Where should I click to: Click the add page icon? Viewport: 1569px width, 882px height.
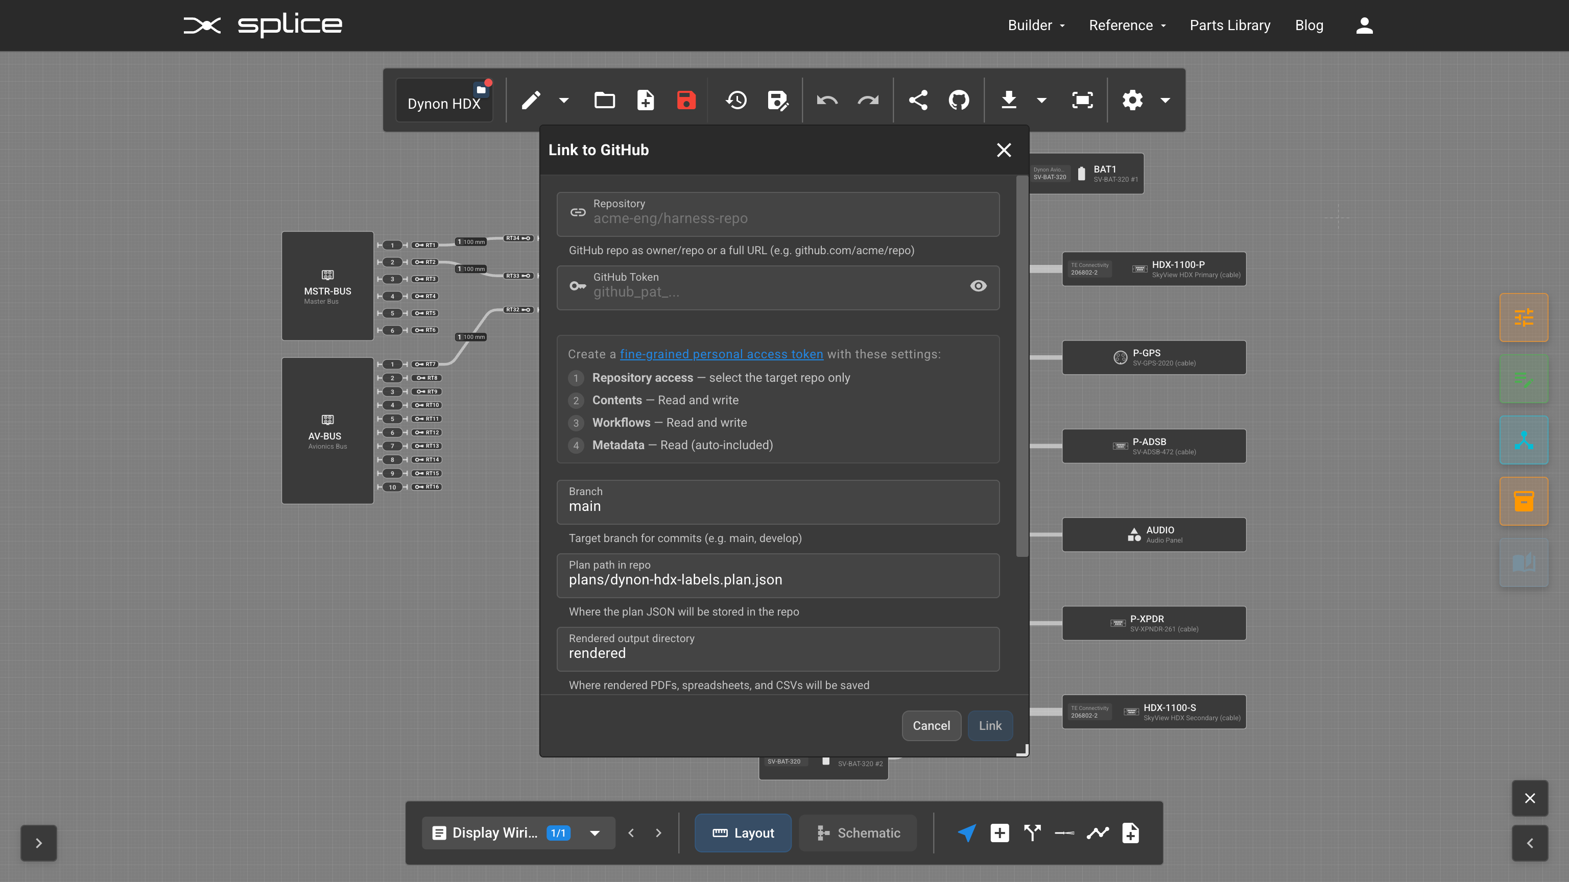tap(1130, 832)
